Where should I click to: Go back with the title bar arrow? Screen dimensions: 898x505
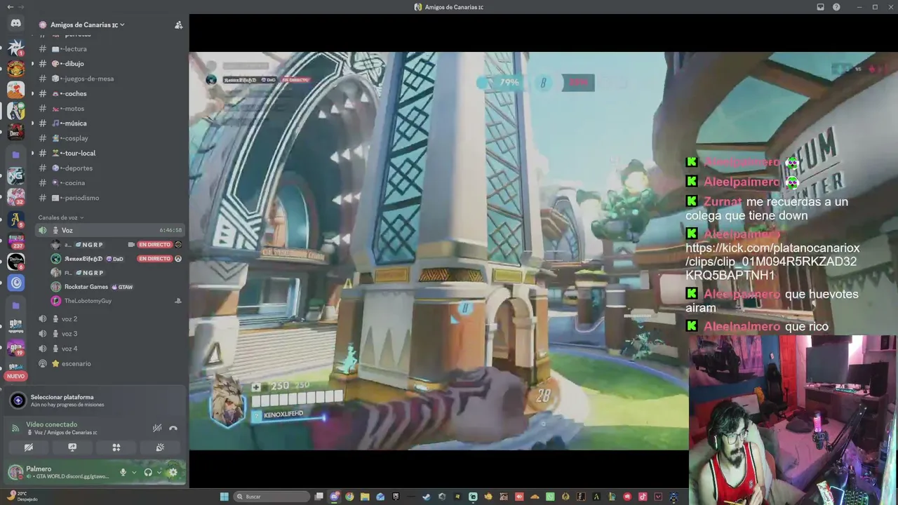tap(10, 7)
